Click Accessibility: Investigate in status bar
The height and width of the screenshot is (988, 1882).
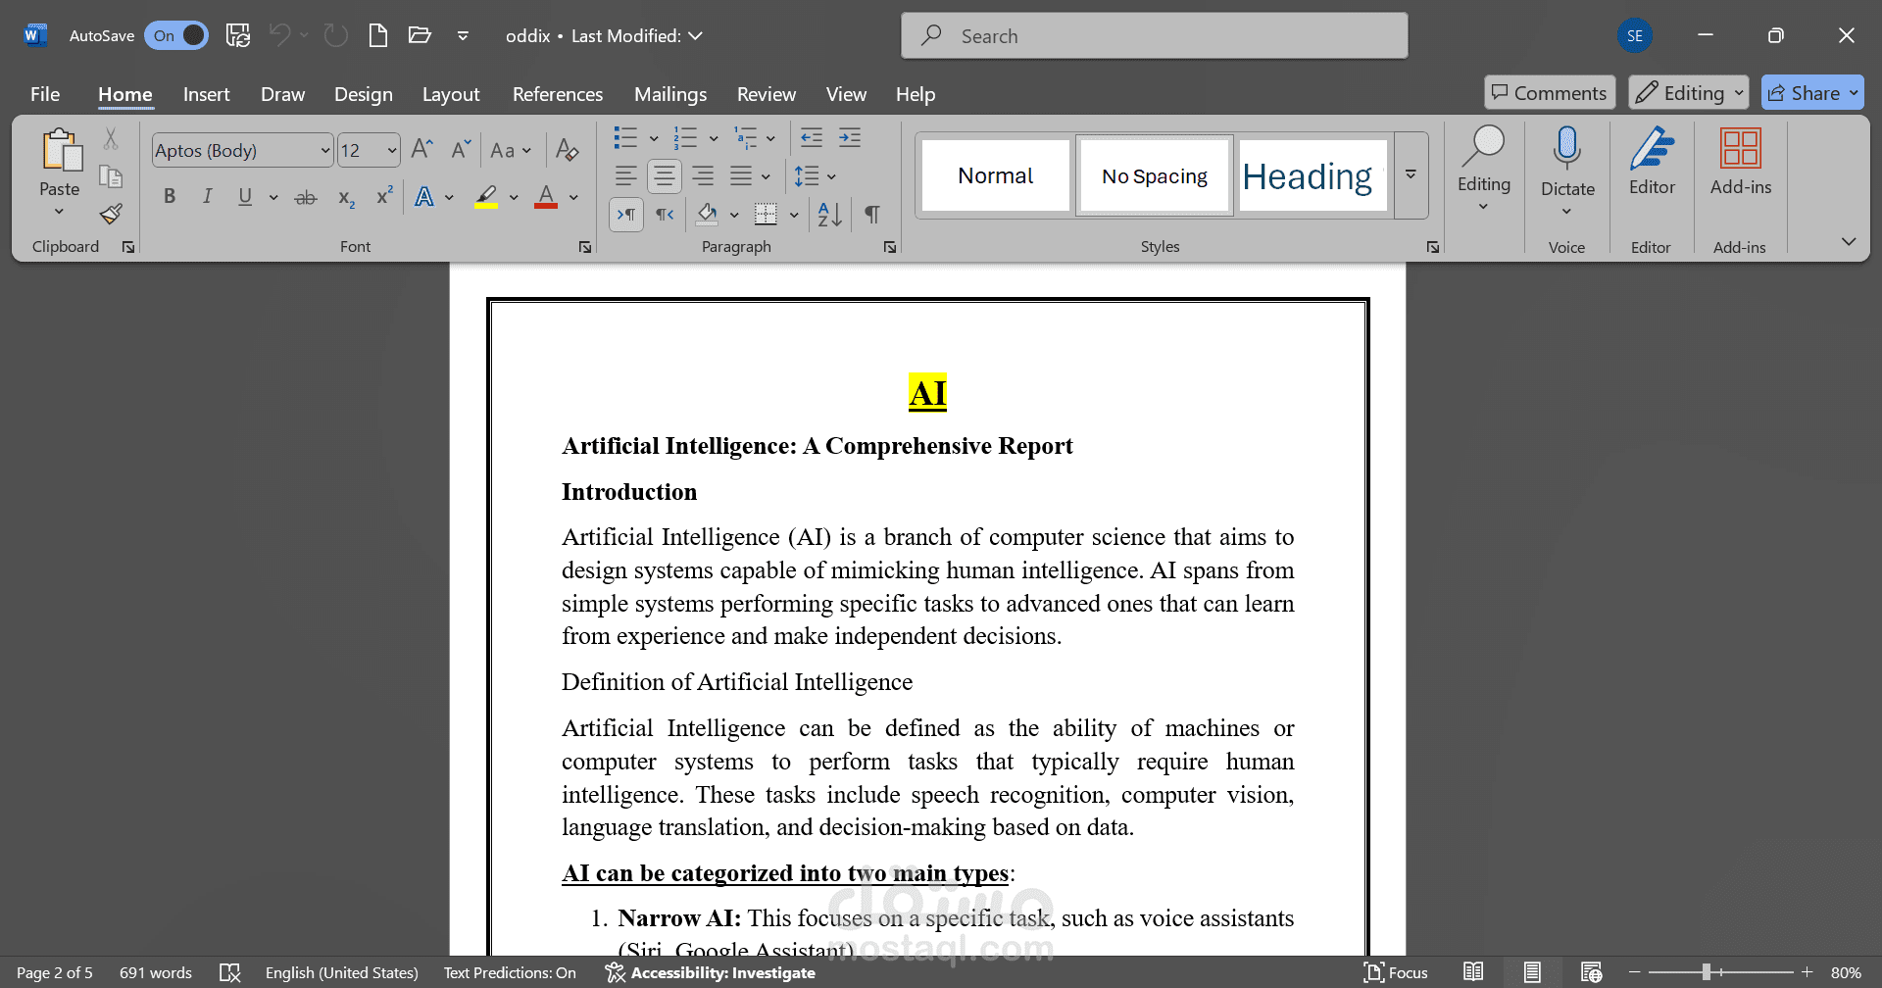(711, 972)
